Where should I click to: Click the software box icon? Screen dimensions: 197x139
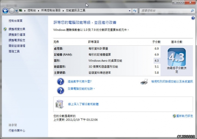click(x=59, y=104)
